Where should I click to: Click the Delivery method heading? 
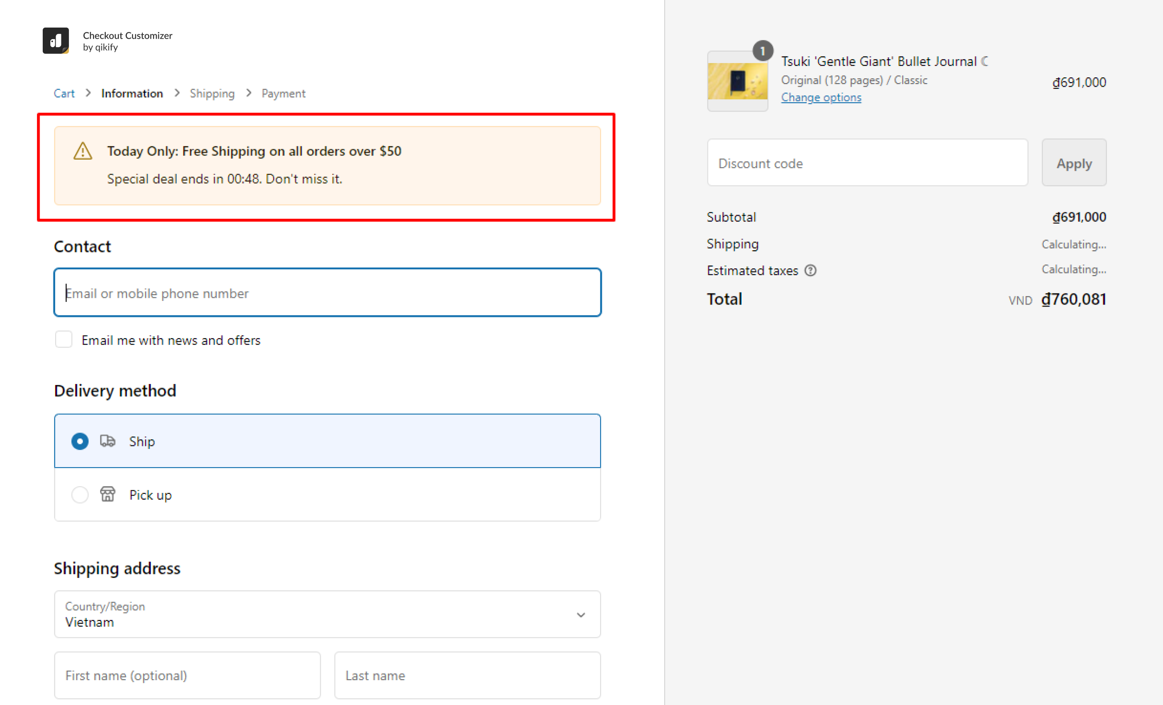point(115,390)
